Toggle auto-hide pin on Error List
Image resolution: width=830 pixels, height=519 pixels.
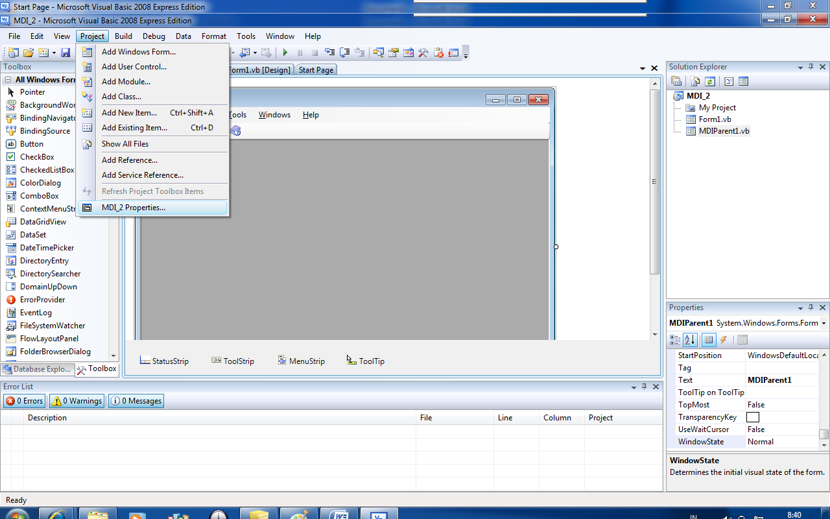(645, 387)
